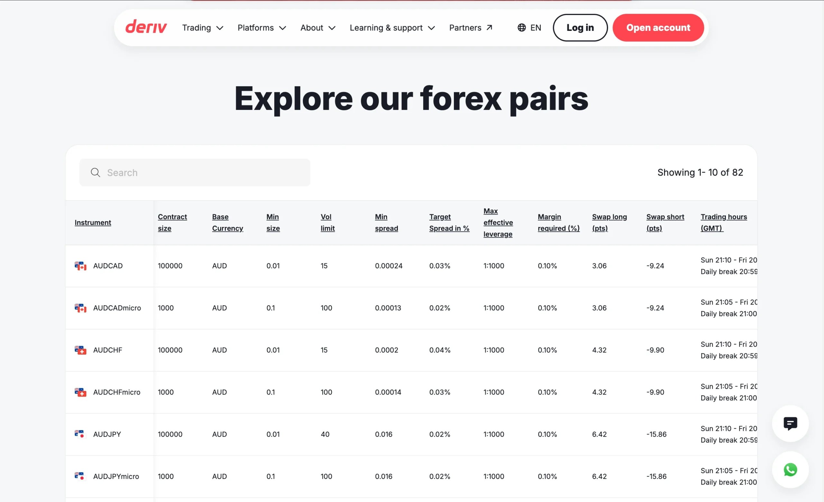Open the Learning & support menu
Viewport: 824px width, 502px height.
[392, 28]
